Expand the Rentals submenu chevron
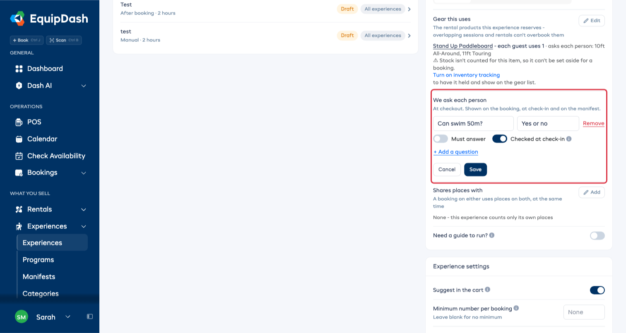The height and width of the screenshot is (333, 626). 84,209
